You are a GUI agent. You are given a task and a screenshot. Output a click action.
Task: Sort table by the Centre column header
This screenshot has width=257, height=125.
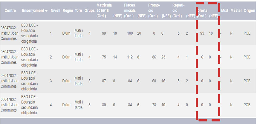pos(10,11)
